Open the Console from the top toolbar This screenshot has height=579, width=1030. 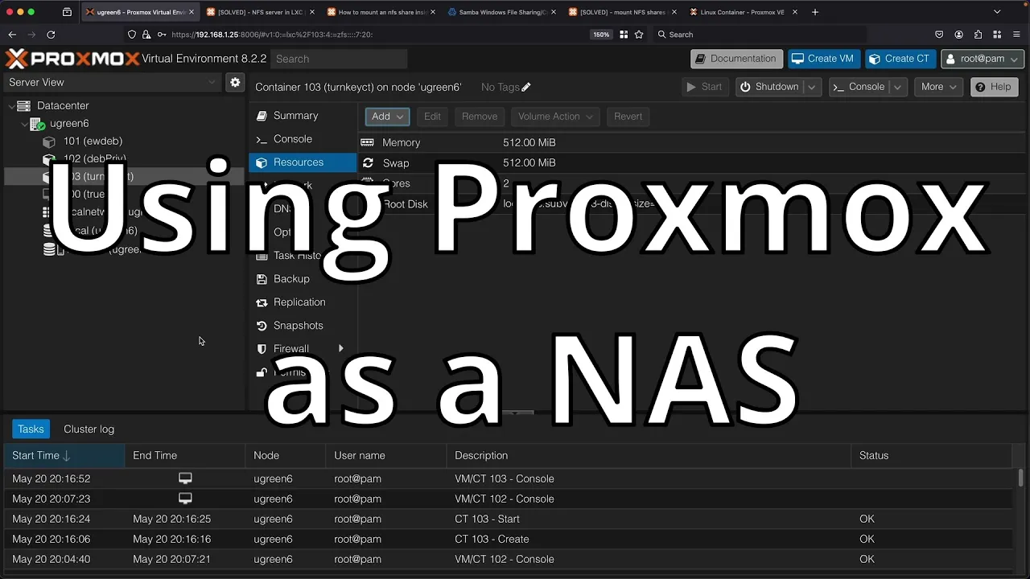coord(859,87)
